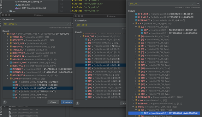Viewport: 202px width, 117px height.
Task: Select CONFIG [4] value 0 row
Action: pos(38,95)
